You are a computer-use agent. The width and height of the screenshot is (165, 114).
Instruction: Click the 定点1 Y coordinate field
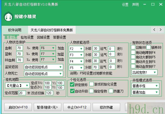(60, 83)
